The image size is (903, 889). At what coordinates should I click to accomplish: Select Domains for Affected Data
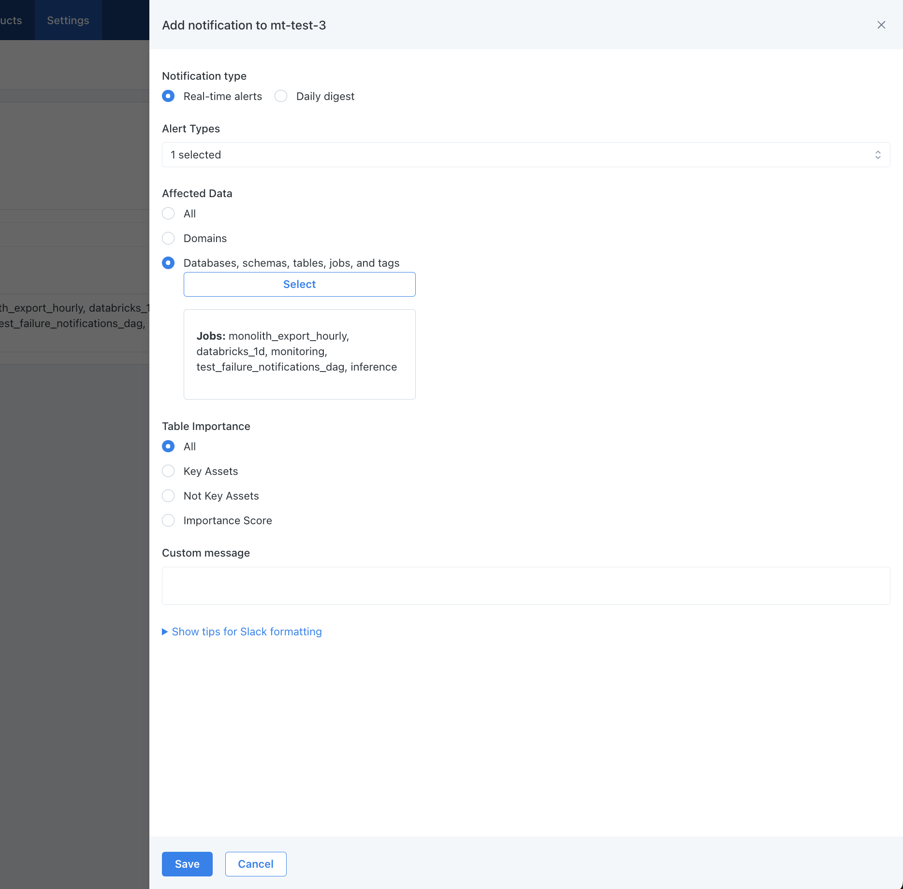[168, 238]
